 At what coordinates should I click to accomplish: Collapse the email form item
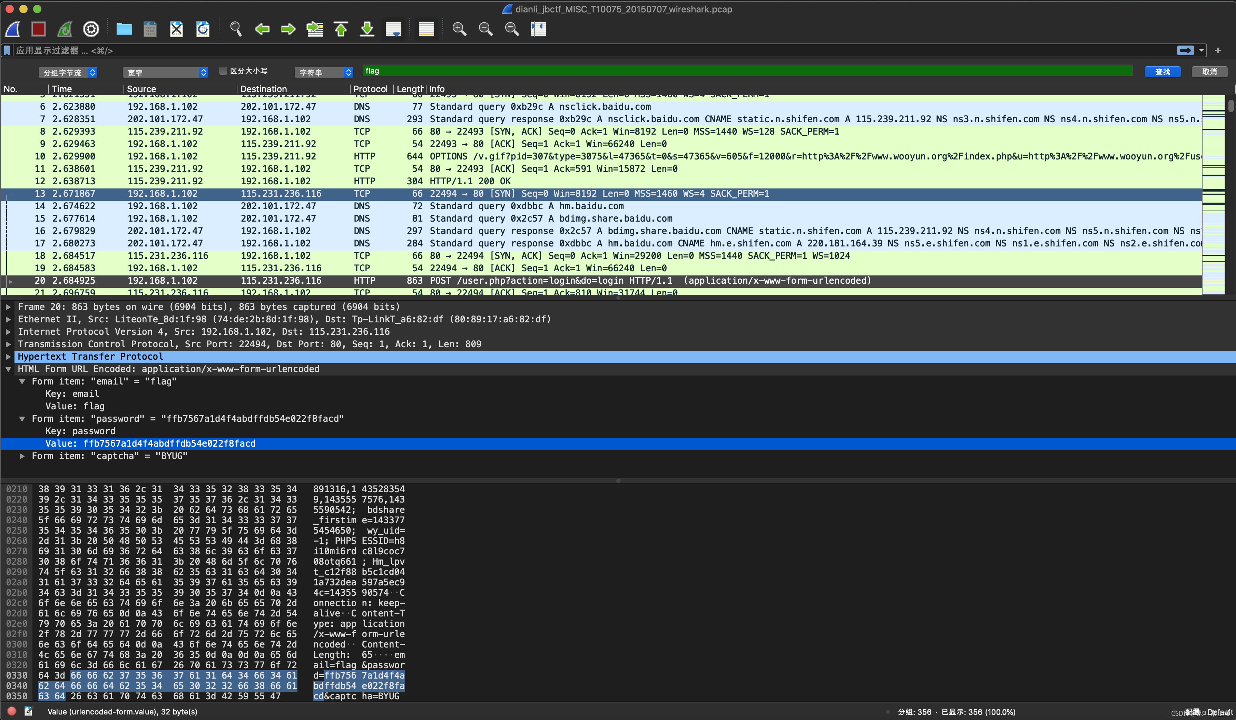[22, 382]
